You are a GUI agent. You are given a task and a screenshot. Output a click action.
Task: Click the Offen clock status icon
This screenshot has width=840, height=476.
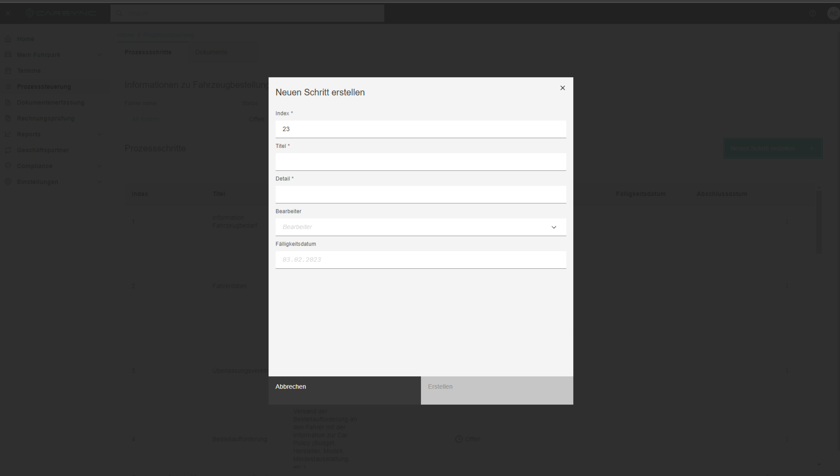point(459,439)
